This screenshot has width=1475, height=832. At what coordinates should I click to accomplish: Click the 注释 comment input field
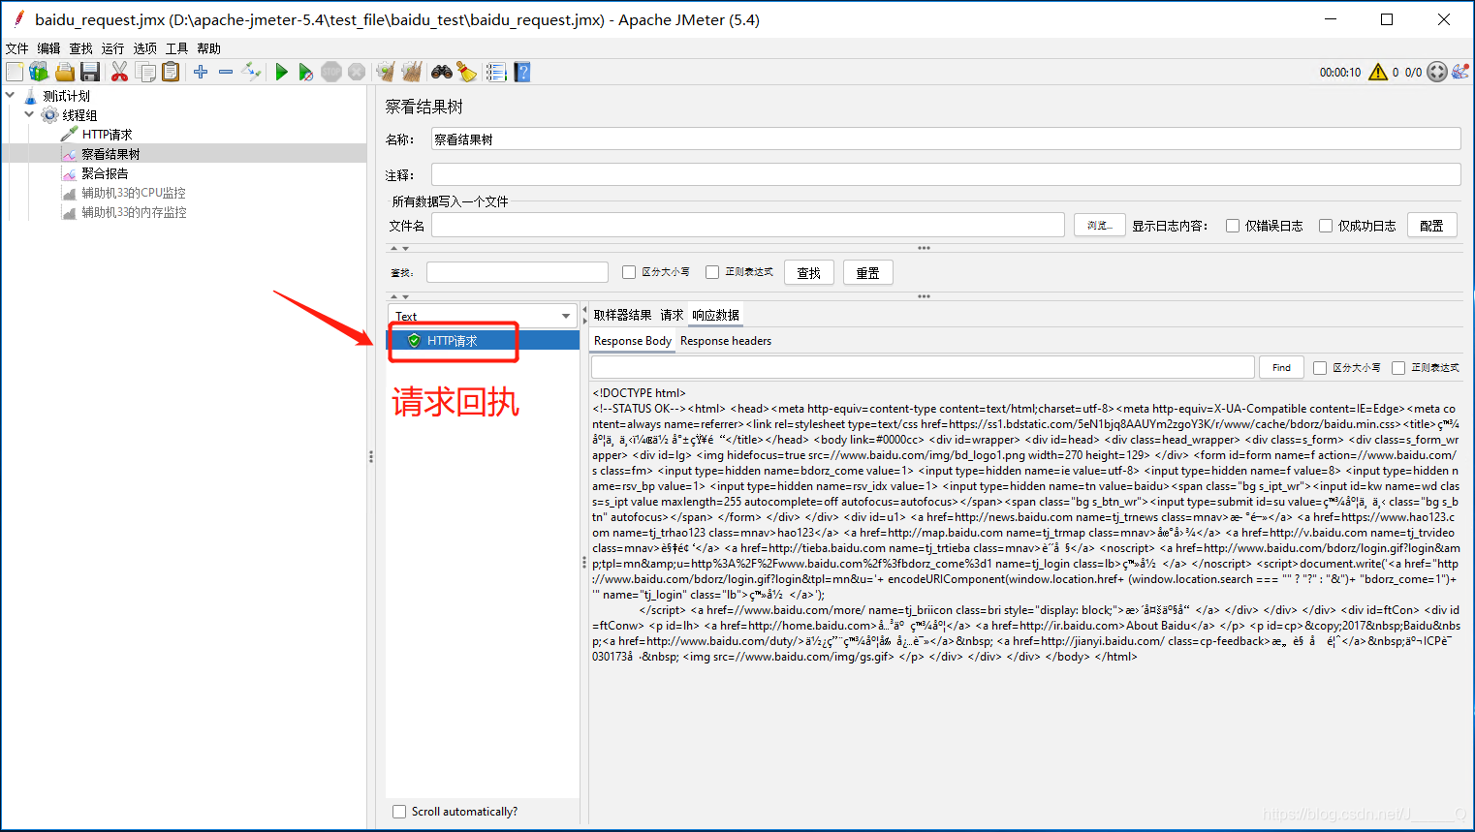[946, 174]
